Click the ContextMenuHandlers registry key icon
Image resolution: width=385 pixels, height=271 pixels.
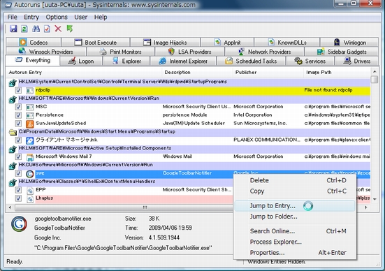[13, 182]
